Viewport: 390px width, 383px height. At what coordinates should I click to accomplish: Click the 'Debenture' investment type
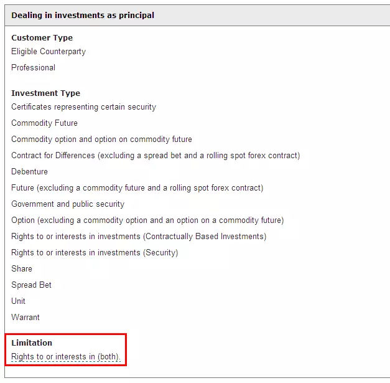(30, 172)
